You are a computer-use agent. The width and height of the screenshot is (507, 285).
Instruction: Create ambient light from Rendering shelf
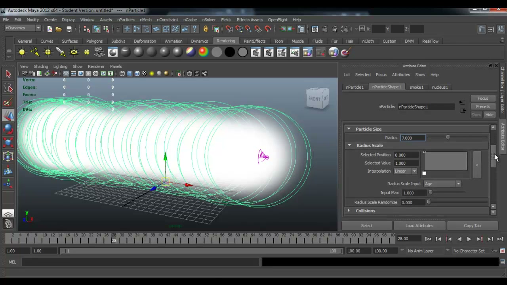point(22,52)
